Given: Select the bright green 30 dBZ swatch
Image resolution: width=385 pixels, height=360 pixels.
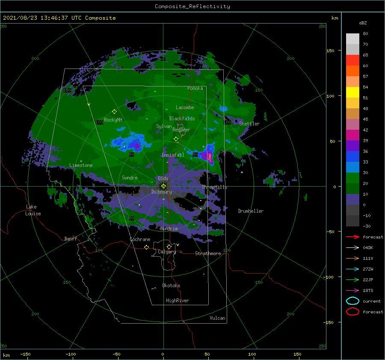Looking at the screenshot, I should coord(352,178).
